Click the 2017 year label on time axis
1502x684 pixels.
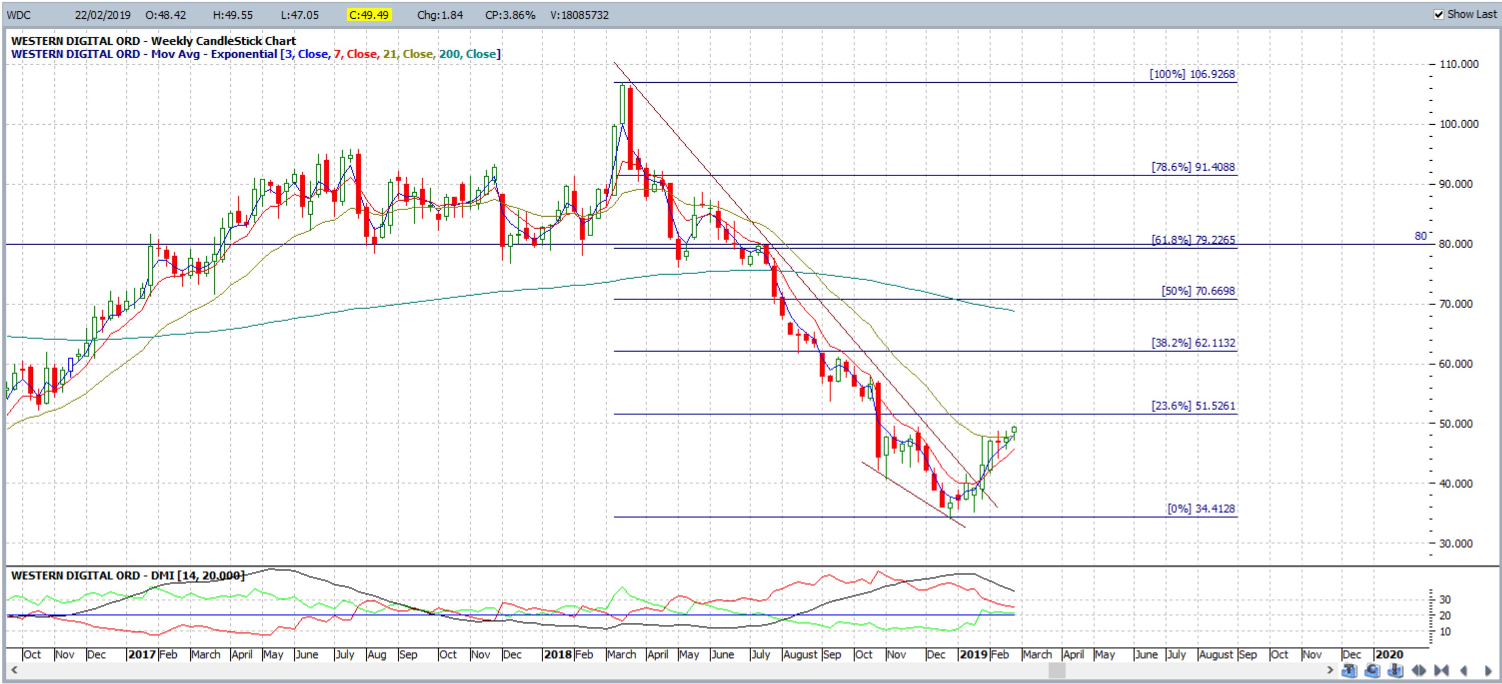142,654
